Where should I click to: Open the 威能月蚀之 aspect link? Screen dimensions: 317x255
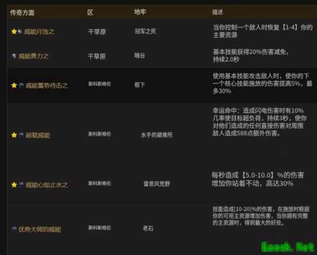39,32
